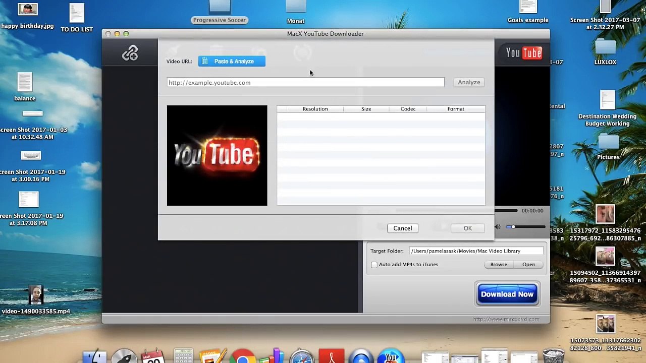Select Screen Shot 2017-03-07 desktop file
Image resolution: width=646 pixels, height=363 pixels.
605,16
